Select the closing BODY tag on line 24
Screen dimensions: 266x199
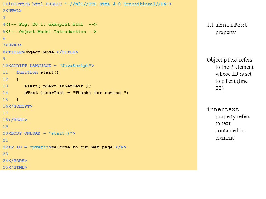point(17,161)
